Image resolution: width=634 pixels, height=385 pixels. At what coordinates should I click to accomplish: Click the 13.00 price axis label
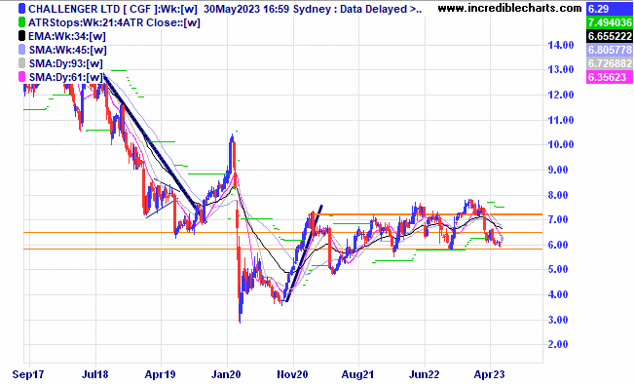(561, 69)
